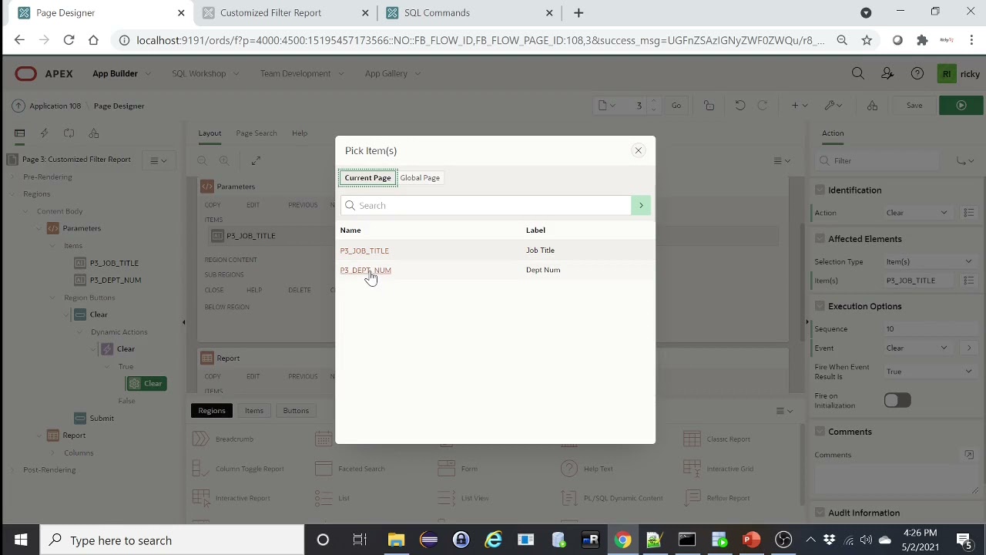
Task: Click the expand layout icon in Layout pane
Action: click(x=256, y=160)
